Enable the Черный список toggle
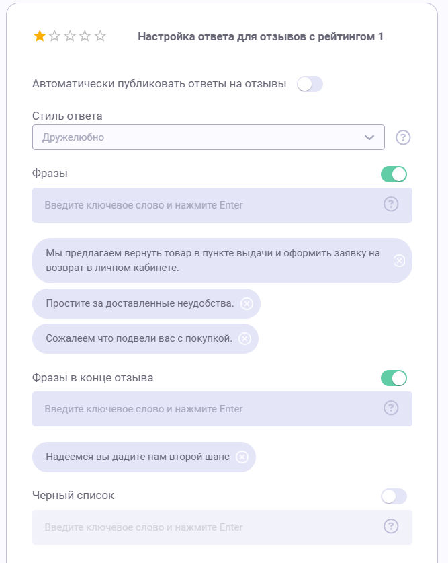Image resolution: width=448 pixels, height=563 pixels. [394, 496]
